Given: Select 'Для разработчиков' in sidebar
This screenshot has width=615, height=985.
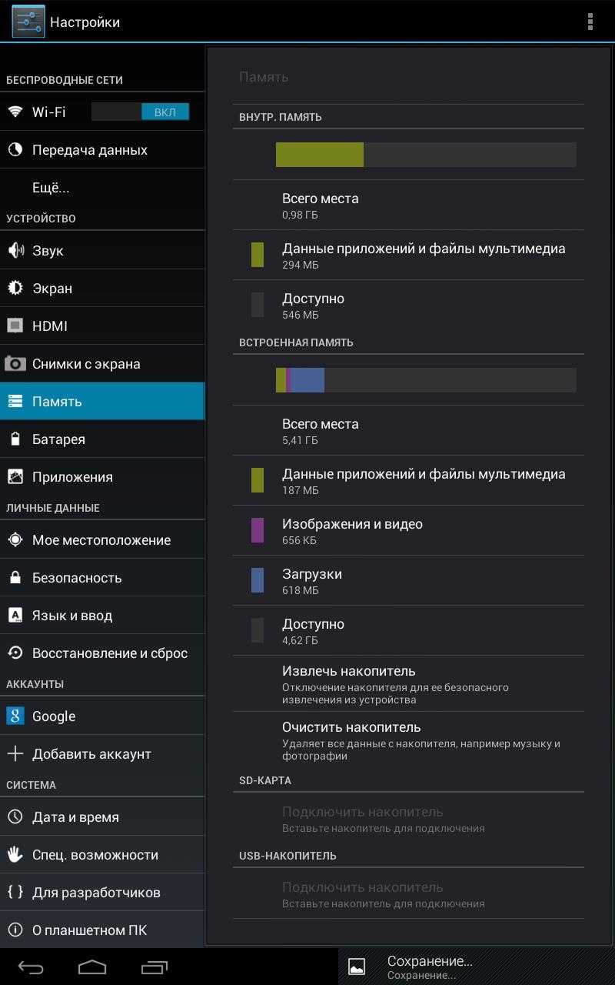Looking at the screenshot, I should point(96,893).
